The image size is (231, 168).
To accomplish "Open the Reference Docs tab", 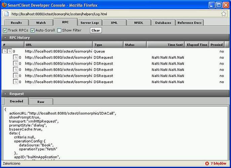I will point(190,23).
